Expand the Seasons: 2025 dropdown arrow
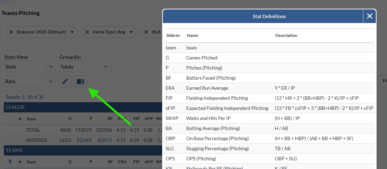 point(72,32)
